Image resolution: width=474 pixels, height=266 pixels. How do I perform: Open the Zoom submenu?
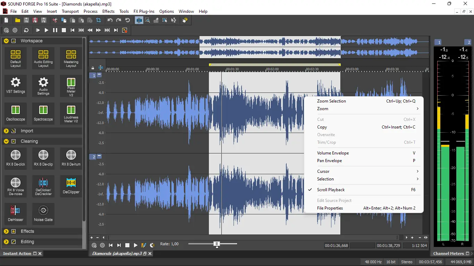click(322, 108)
